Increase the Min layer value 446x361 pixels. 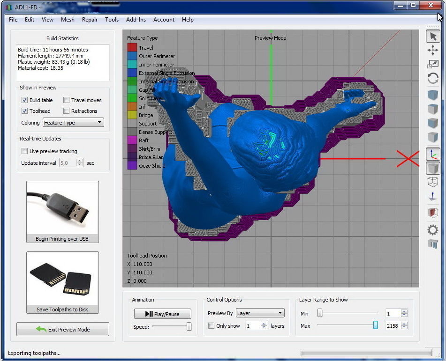(x=404, y=311)
